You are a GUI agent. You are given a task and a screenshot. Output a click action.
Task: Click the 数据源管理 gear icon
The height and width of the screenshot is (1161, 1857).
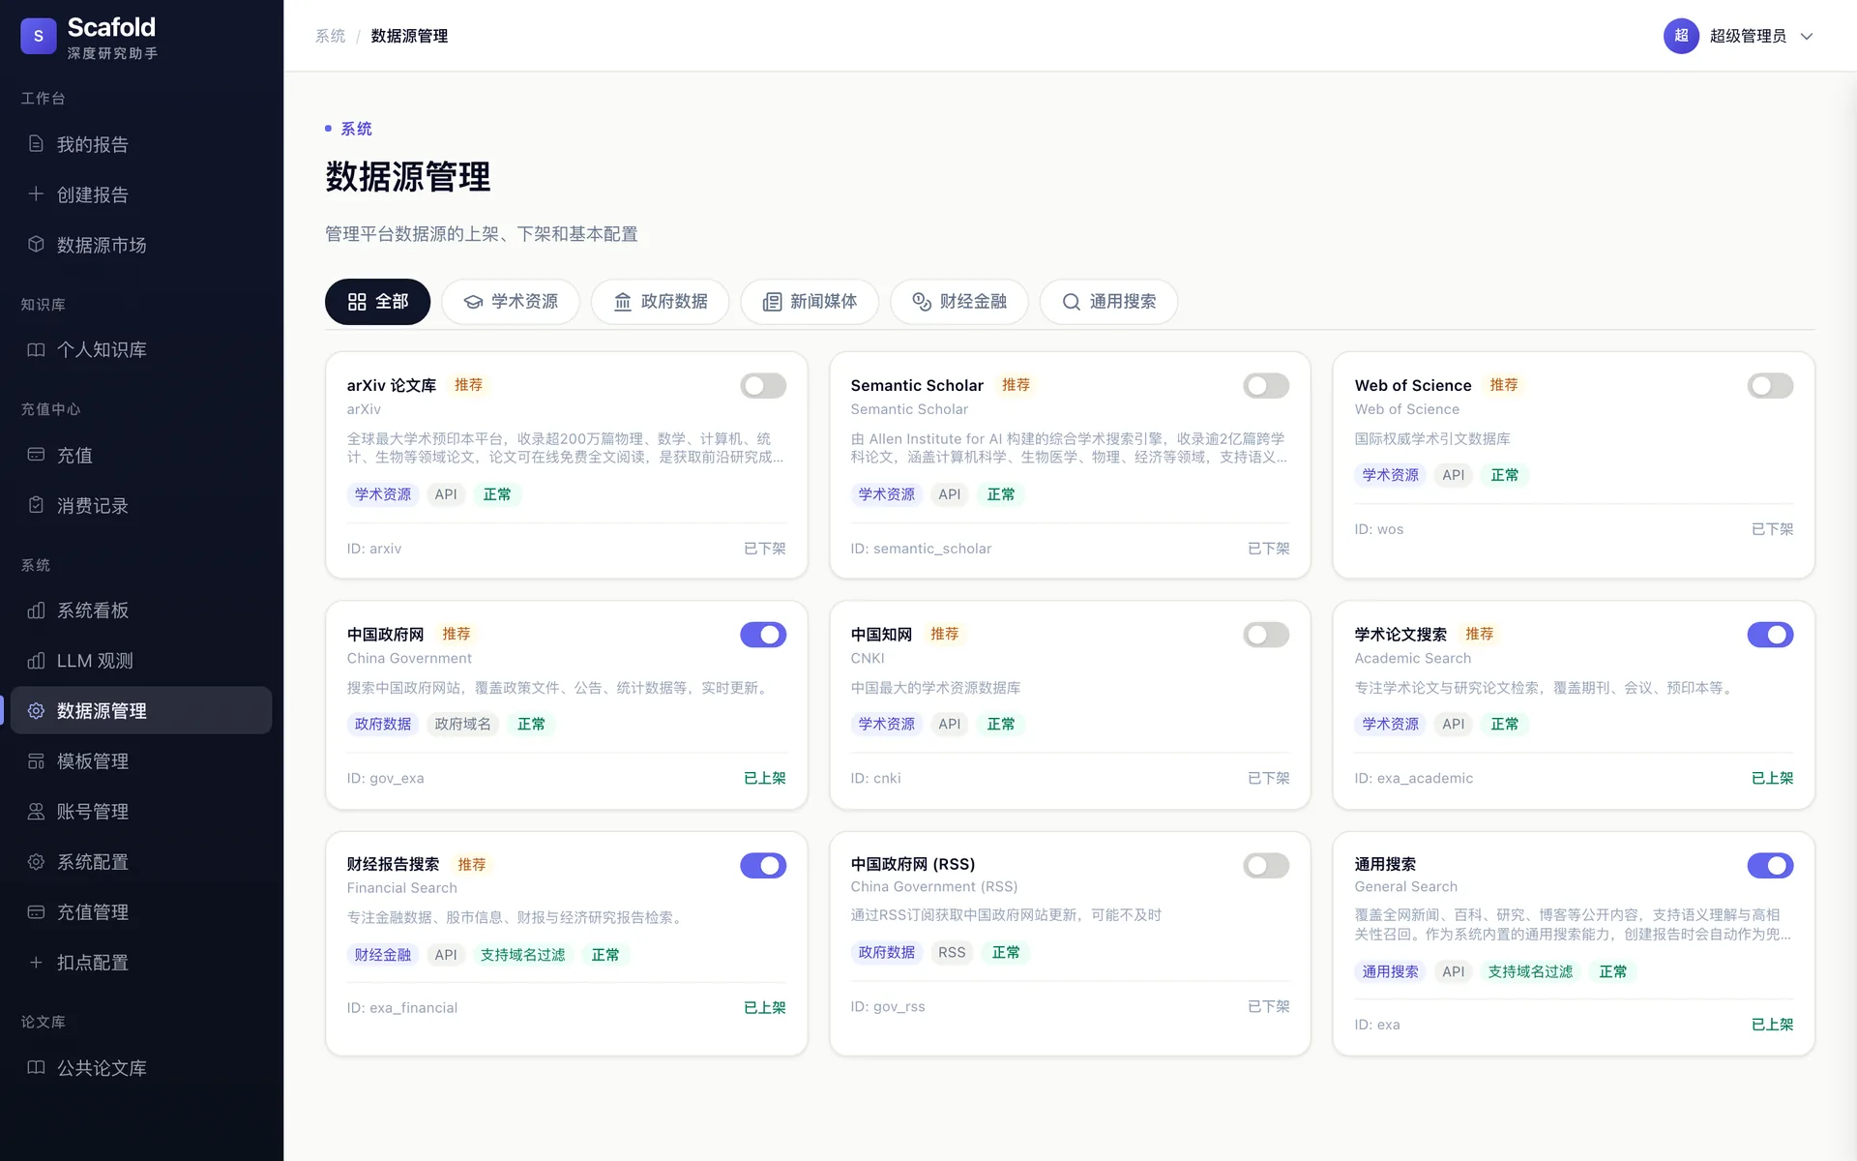36,711
